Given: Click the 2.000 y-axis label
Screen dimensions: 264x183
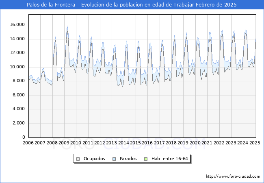Looking at the screenshot, I should pos(19,123).
